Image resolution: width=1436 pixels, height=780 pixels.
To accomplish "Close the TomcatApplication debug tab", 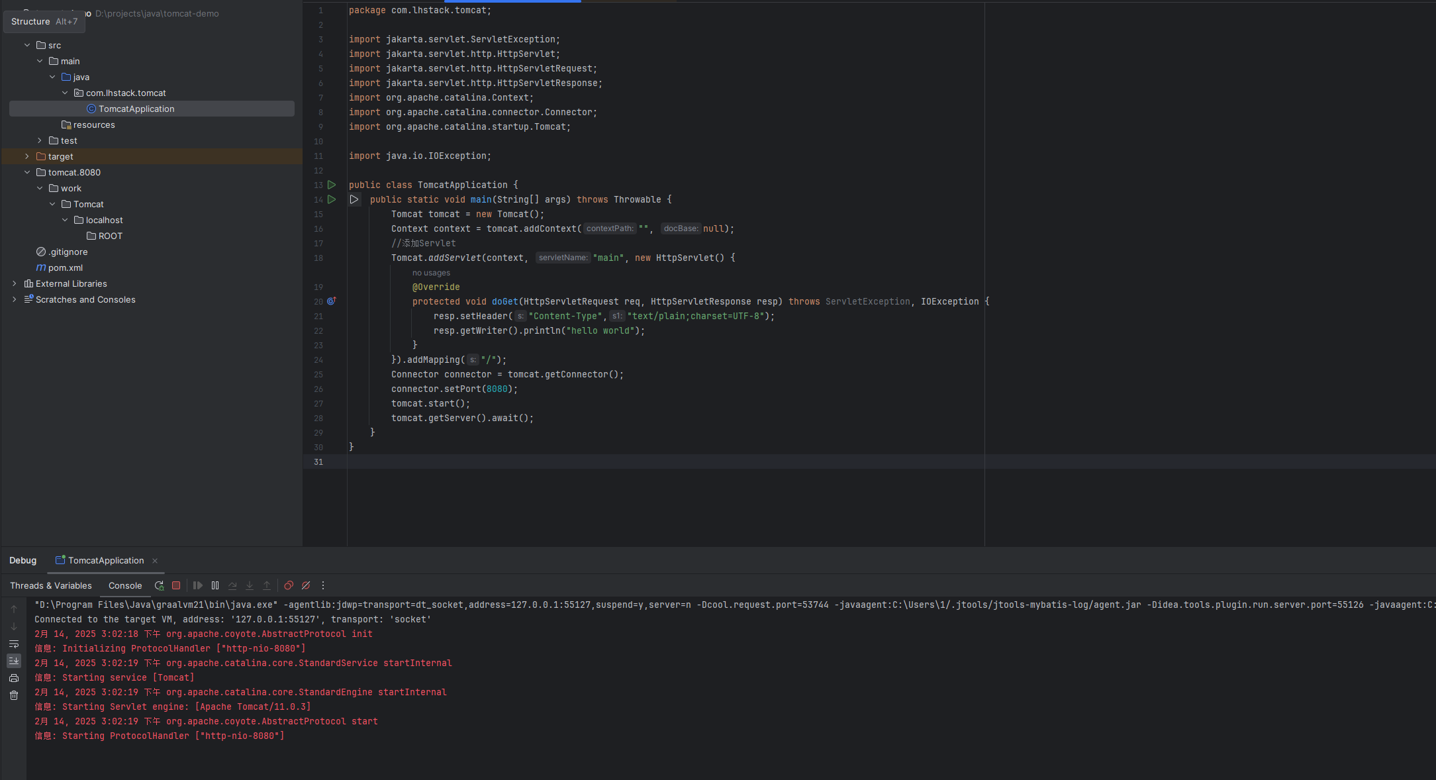I will pyautogui.click(x=155, y=561).
